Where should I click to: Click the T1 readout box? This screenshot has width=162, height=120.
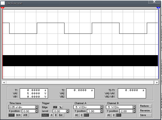click(x=34, y=94)
